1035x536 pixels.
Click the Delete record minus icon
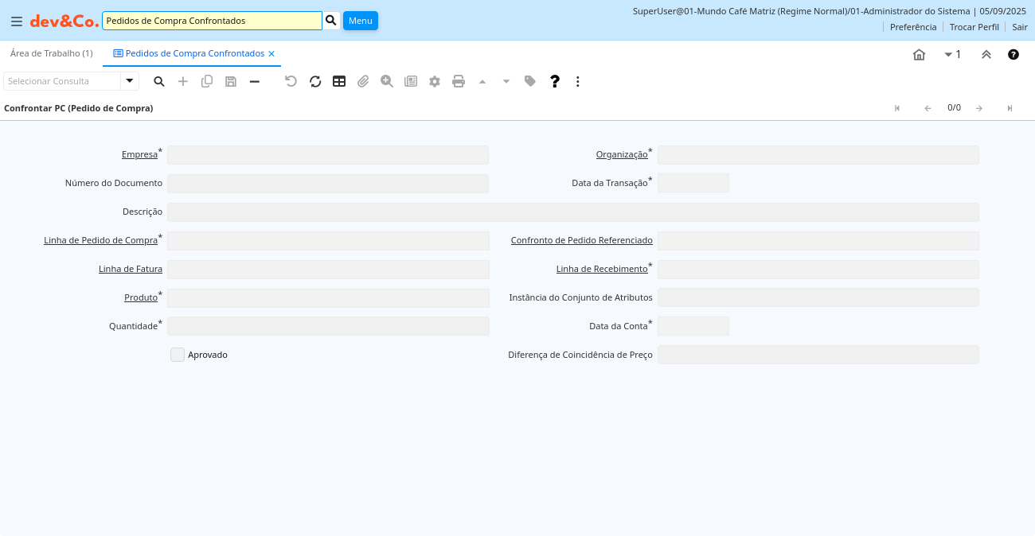[255, 81]
